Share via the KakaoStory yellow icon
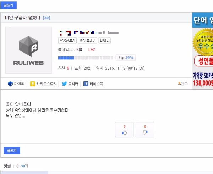This screenshot has width=213, height=174. click(x=32, y=84)
